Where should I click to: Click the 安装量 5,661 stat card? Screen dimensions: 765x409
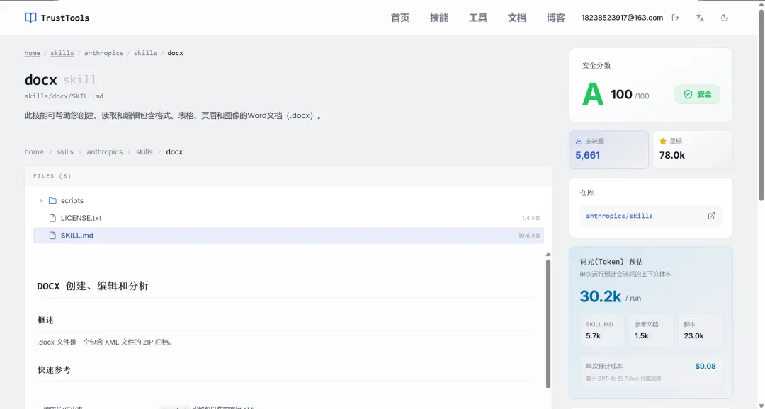[x=608, y=149]
